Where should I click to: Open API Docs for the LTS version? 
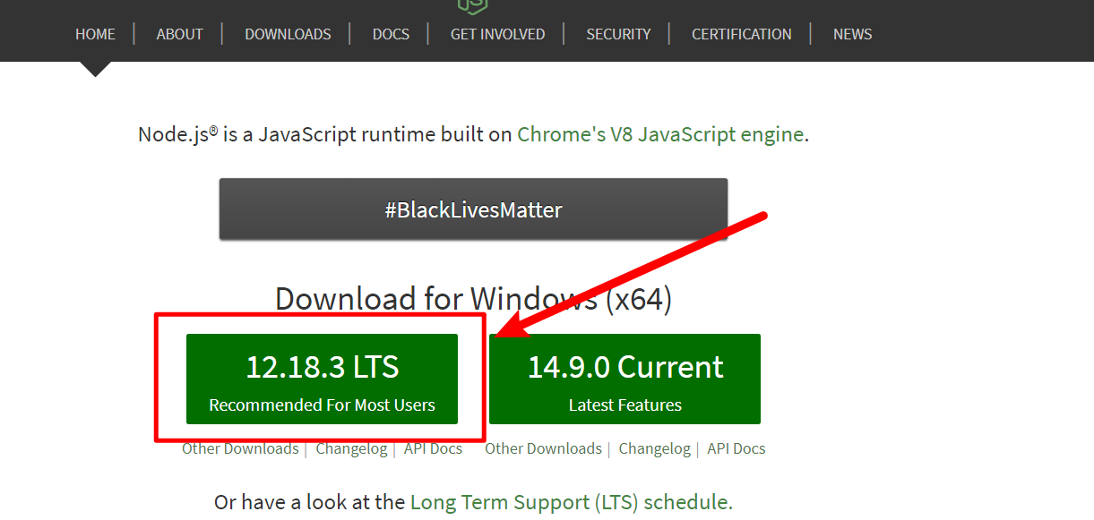tap(433, 448)
